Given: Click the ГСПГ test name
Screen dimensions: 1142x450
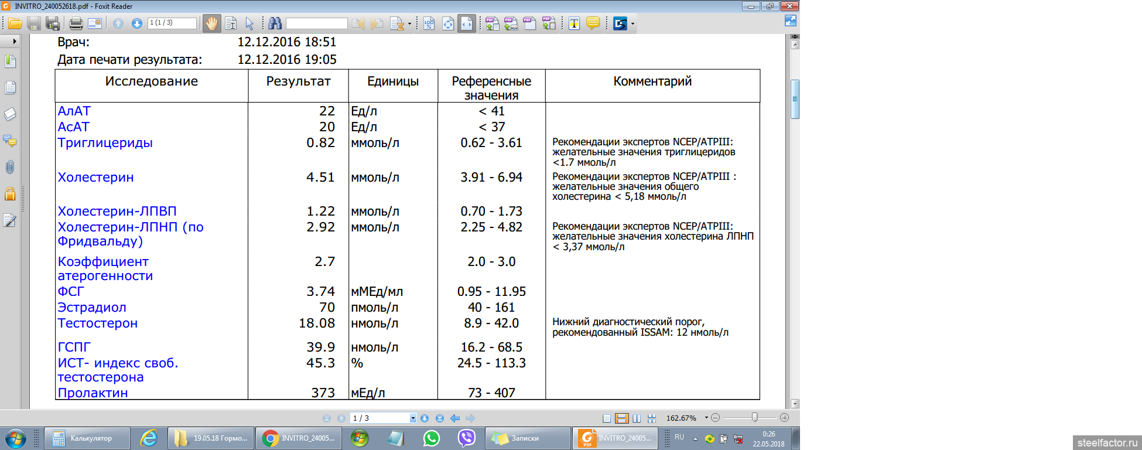Looking at the screenshot, I should (74, 347).
